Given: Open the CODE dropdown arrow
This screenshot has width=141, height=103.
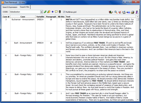Looking at the screenshot, I should click(x=42, y=12).
